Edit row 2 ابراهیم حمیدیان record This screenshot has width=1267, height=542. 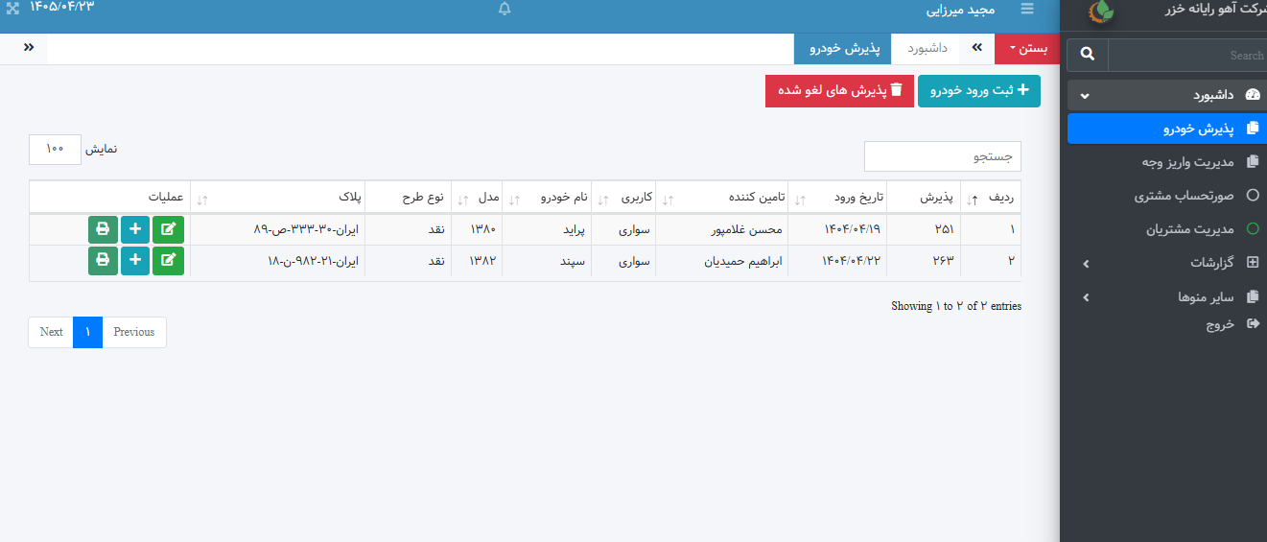[168, 260]
